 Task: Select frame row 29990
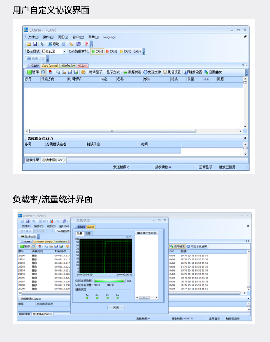pos(44,256)
